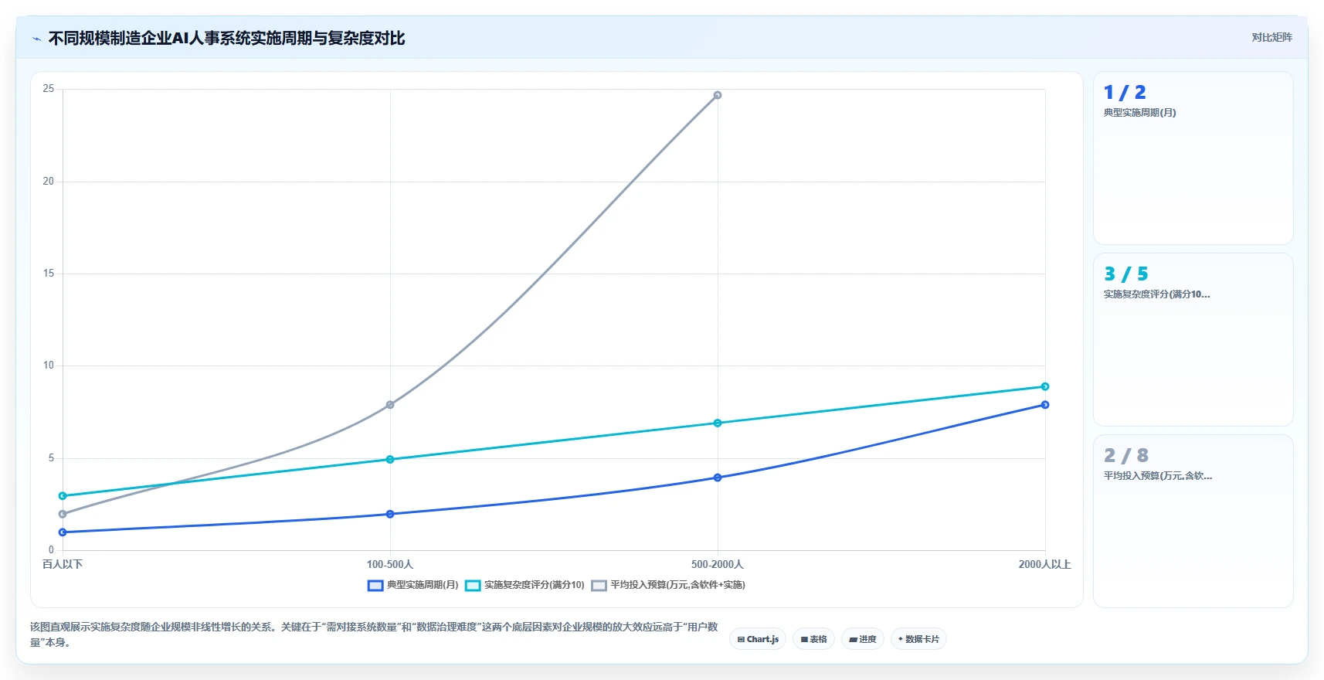Click the blue cycle point at 2000人以上

point(1045,405)
